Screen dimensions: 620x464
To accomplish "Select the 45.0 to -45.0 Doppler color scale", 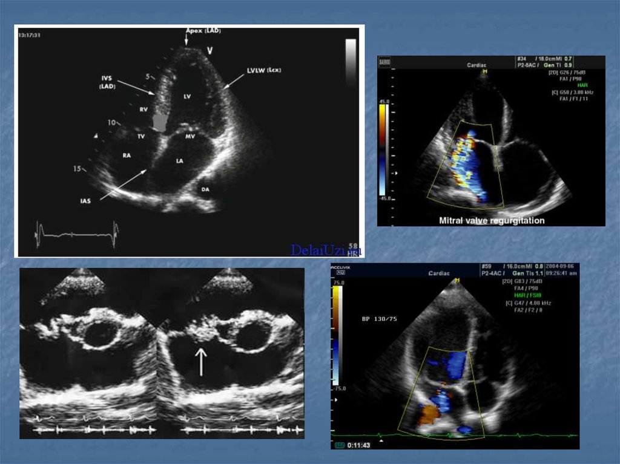I will point(384,151).
